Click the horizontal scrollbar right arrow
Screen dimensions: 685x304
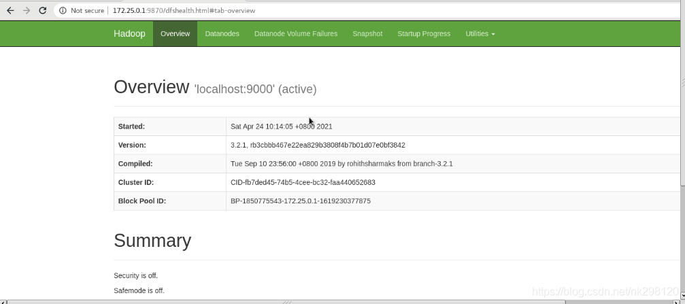676,302
